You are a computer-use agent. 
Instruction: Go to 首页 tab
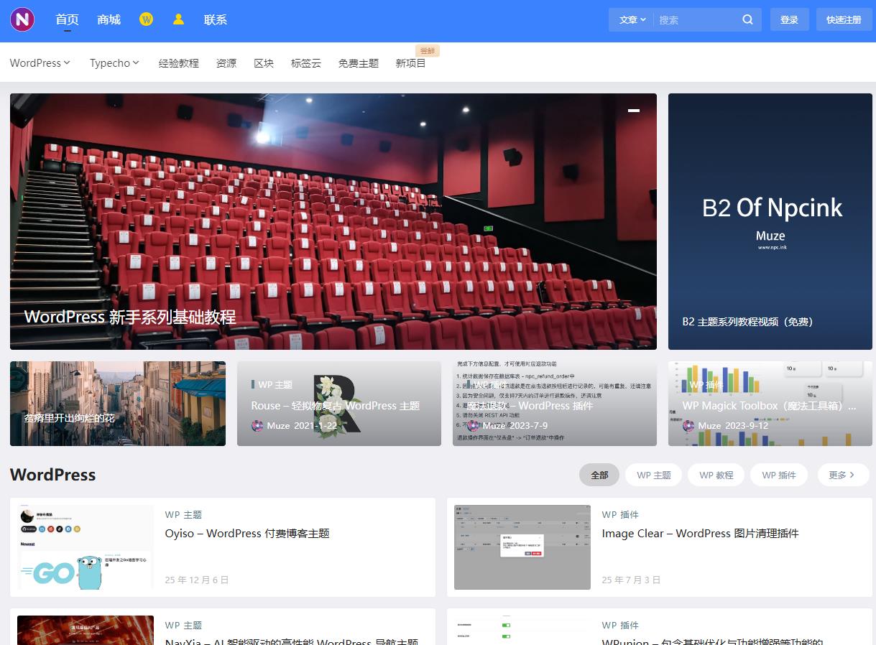(67, 19)
